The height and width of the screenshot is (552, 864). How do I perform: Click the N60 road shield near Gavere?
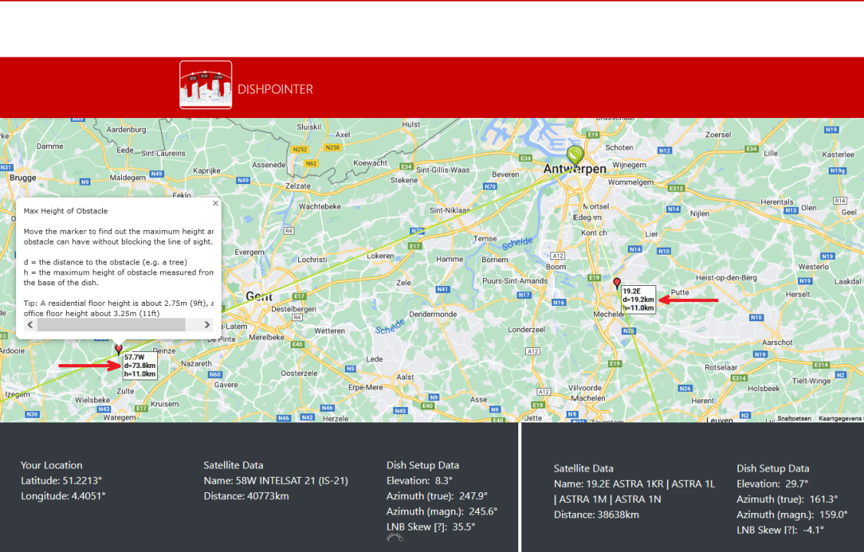click(215, 374)
